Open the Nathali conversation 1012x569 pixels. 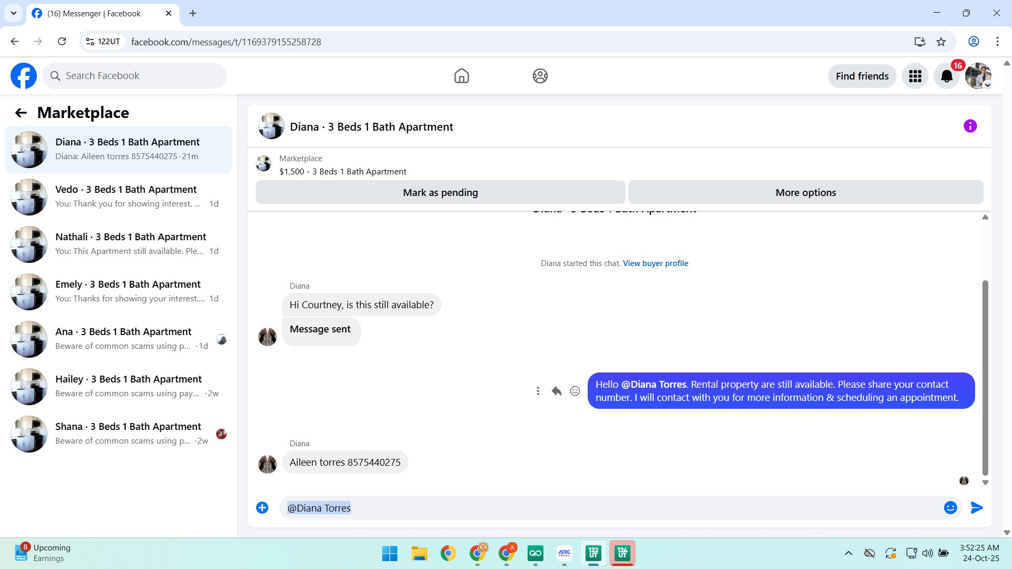click(x=119, y=244)
